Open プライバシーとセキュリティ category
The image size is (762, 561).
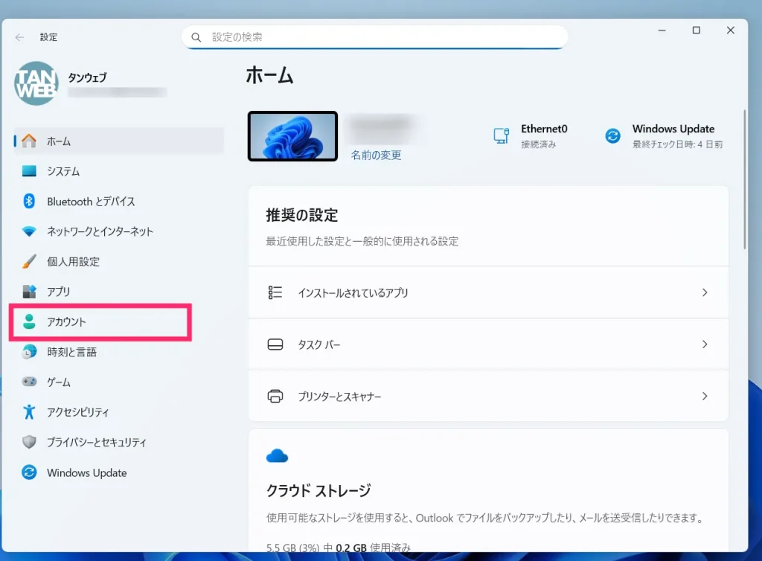point(119,442)
